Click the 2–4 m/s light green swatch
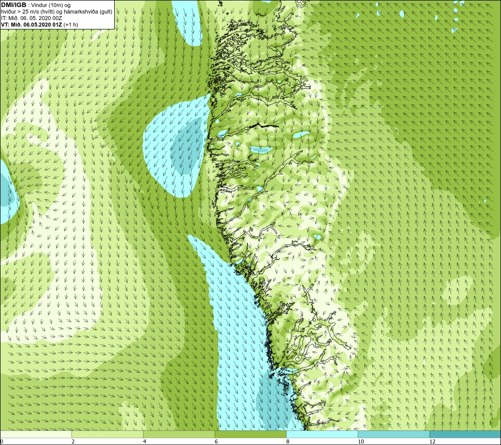Image resolution: width=501 pixels, height=445 pixels. click(107, 434)
